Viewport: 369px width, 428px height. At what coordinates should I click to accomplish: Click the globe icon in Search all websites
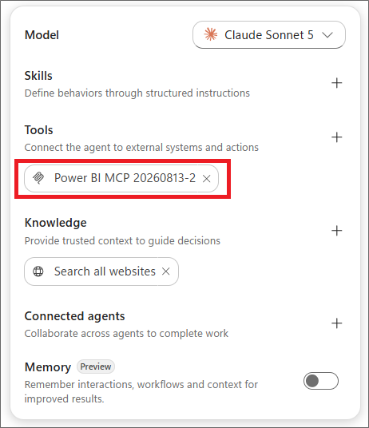(x=38, y=271)
